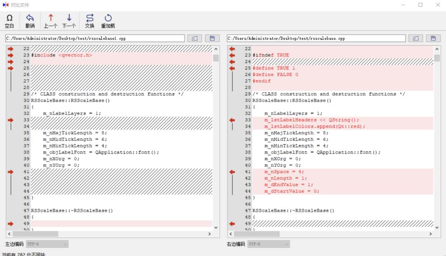Click right pane arrow at line 24
The width and height of the screenshot is (446, 256).
[x=232, y=62]
